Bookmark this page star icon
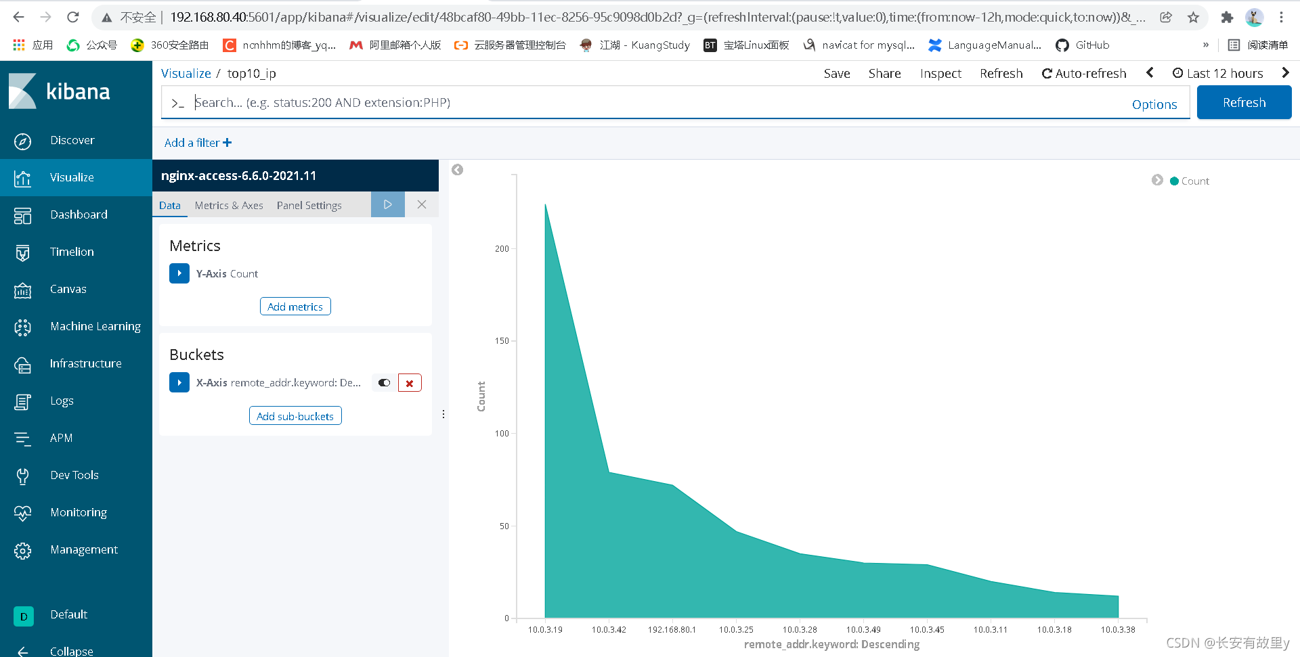Viewport: 1300px width, 657px height. click(x=1193, y=18)
